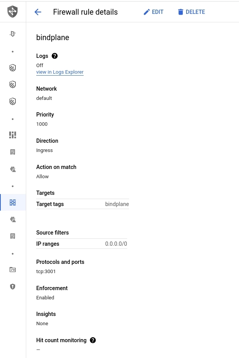Click the checklist folder icon near sidebar bottom
Screen dimensions: 239x358
12,269
